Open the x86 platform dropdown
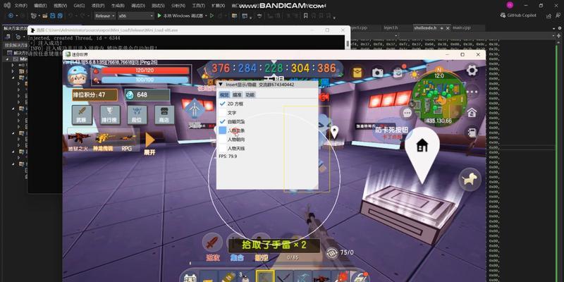Viewport: 564px width, 282px height. pos(136,16)
